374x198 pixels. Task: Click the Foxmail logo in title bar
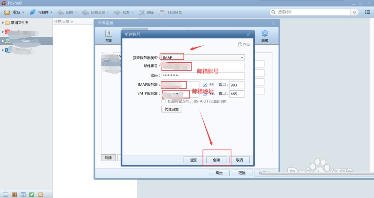(3, 3)
